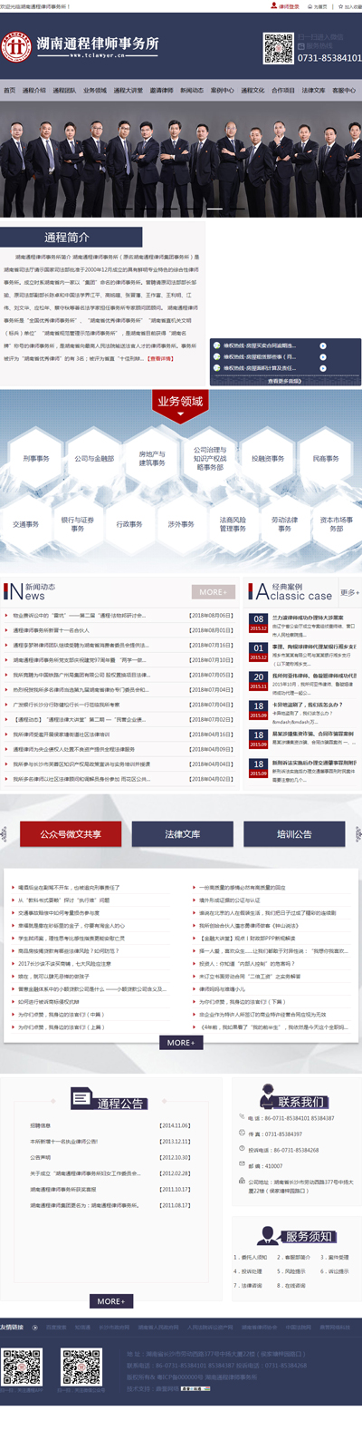This screenshot has height=1440, width=362.
Task: Open the 通程团队 menu item
Action: [x=64, y=91]
